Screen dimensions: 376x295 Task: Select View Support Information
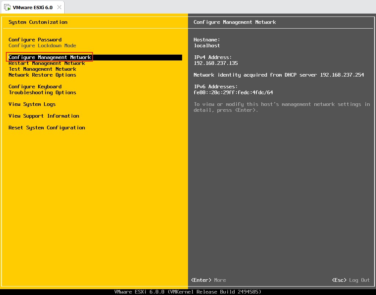(x=44, y=116)
